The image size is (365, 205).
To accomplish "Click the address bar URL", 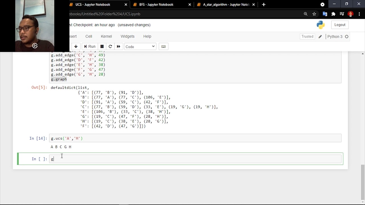I will (105, 14).
